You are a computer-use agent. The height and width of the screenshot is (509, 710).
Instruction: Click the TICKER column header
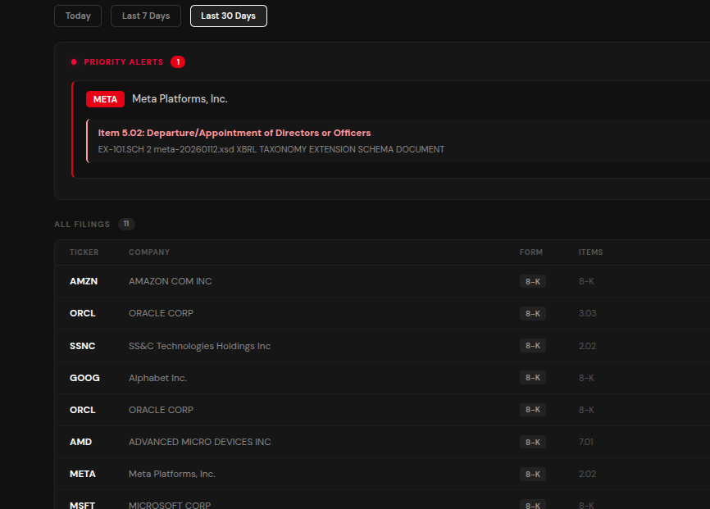(84, 252)
